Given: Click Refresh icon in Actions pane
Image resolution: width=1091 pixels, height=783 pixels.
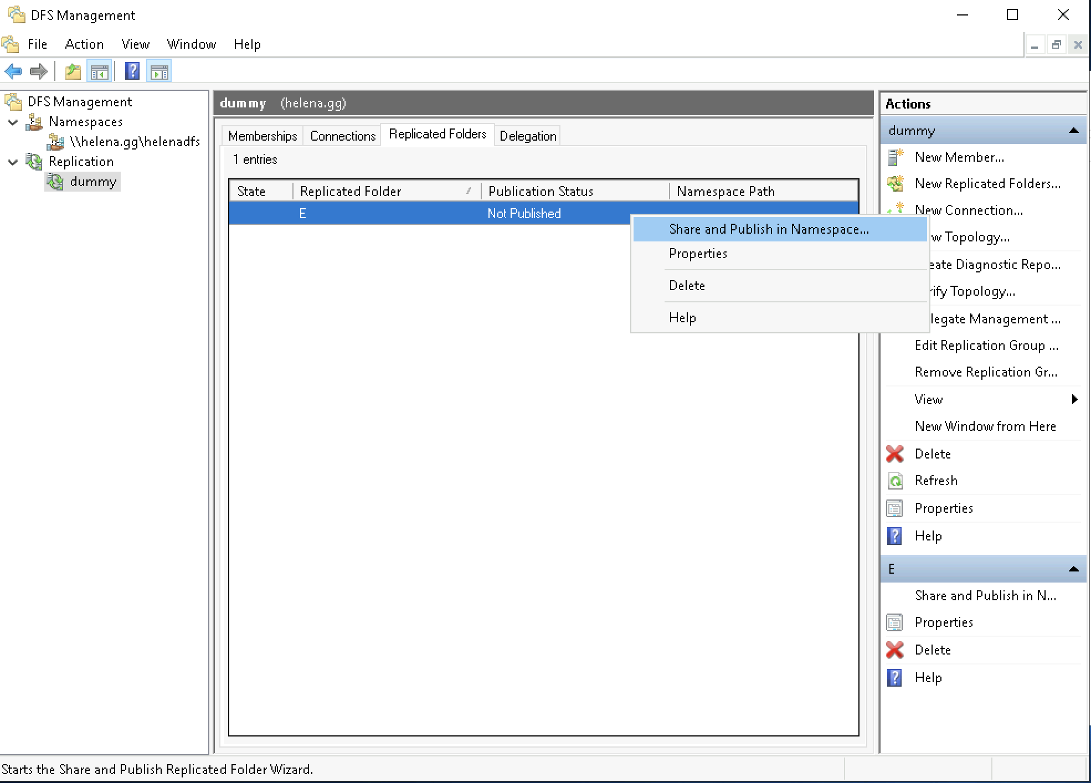Looking at the screenshot, I should click(895, 481).
